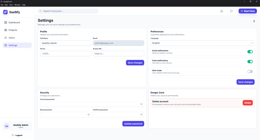260x140 pixels.
Task: Show the current password via eye icon
Action: (141, 104)
